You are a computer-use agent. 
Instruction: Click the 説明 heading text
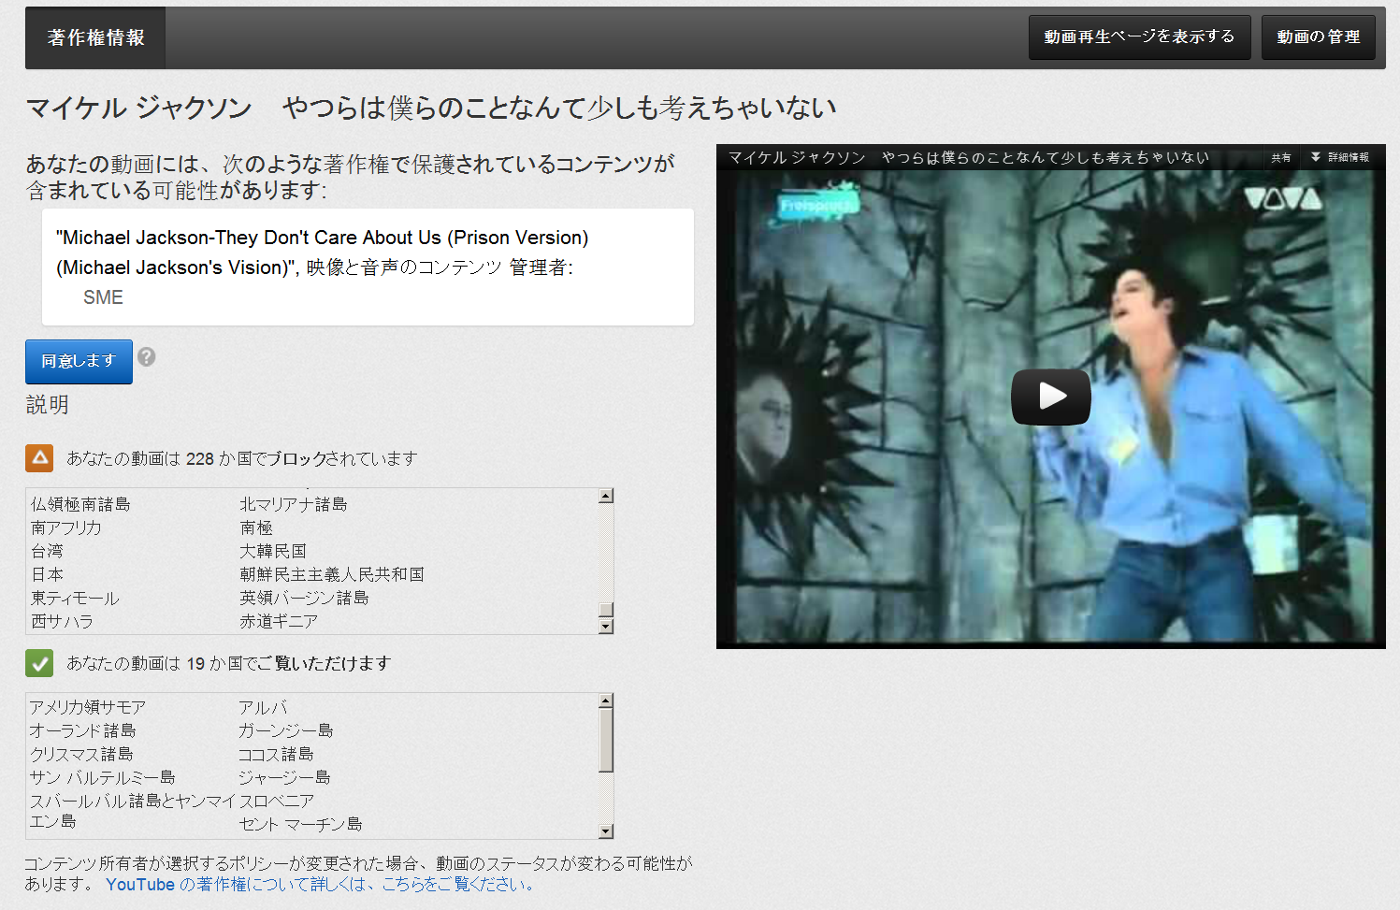47,405
